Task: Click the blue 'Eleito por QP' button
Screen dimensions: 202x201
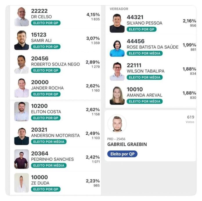Action: [x=122, y=154]
